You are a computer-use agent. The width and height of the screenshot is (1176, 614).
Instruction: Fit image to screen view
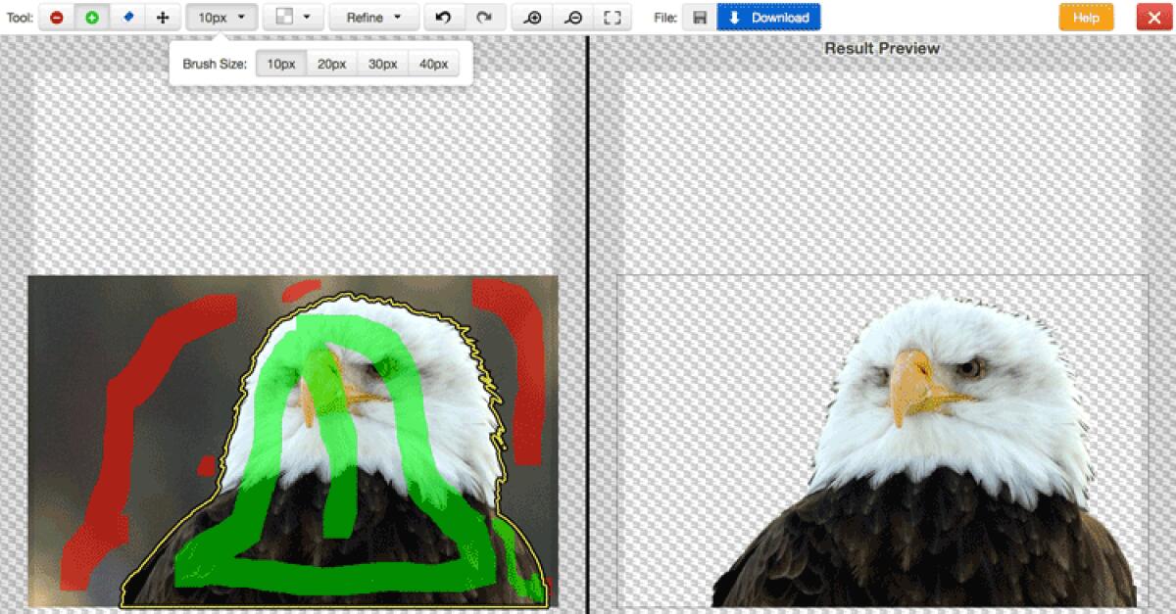(612, 18)
